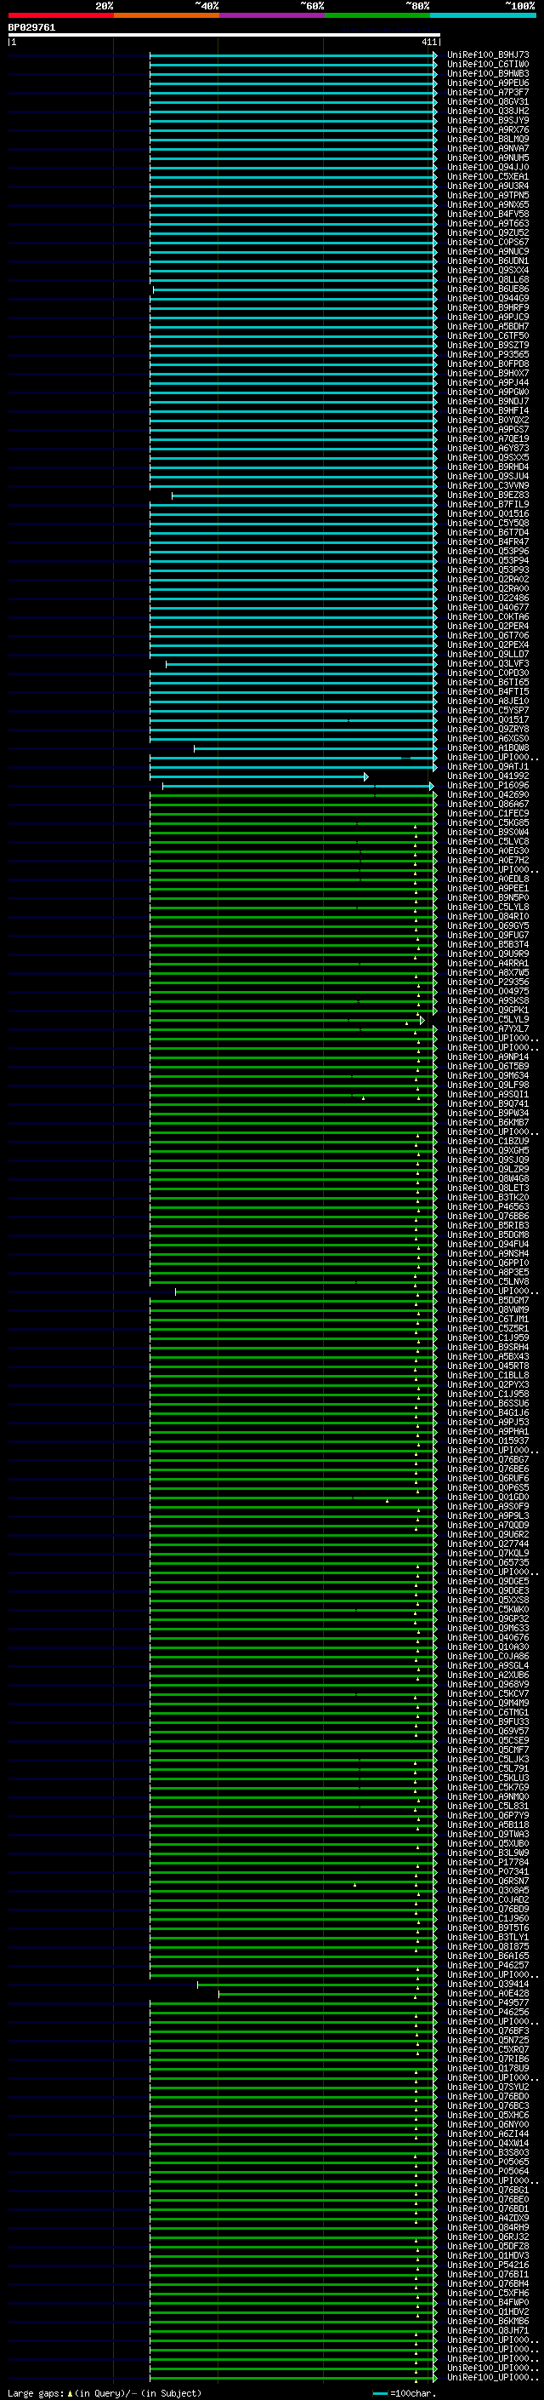Click label UniRef100_P93565

click(x=488, y=355)
